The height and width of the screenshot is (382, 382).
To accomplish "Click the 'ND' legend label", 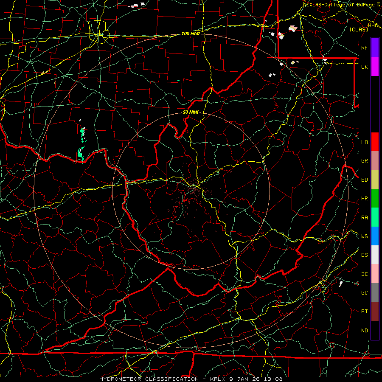I will click(x=365, y=331).
